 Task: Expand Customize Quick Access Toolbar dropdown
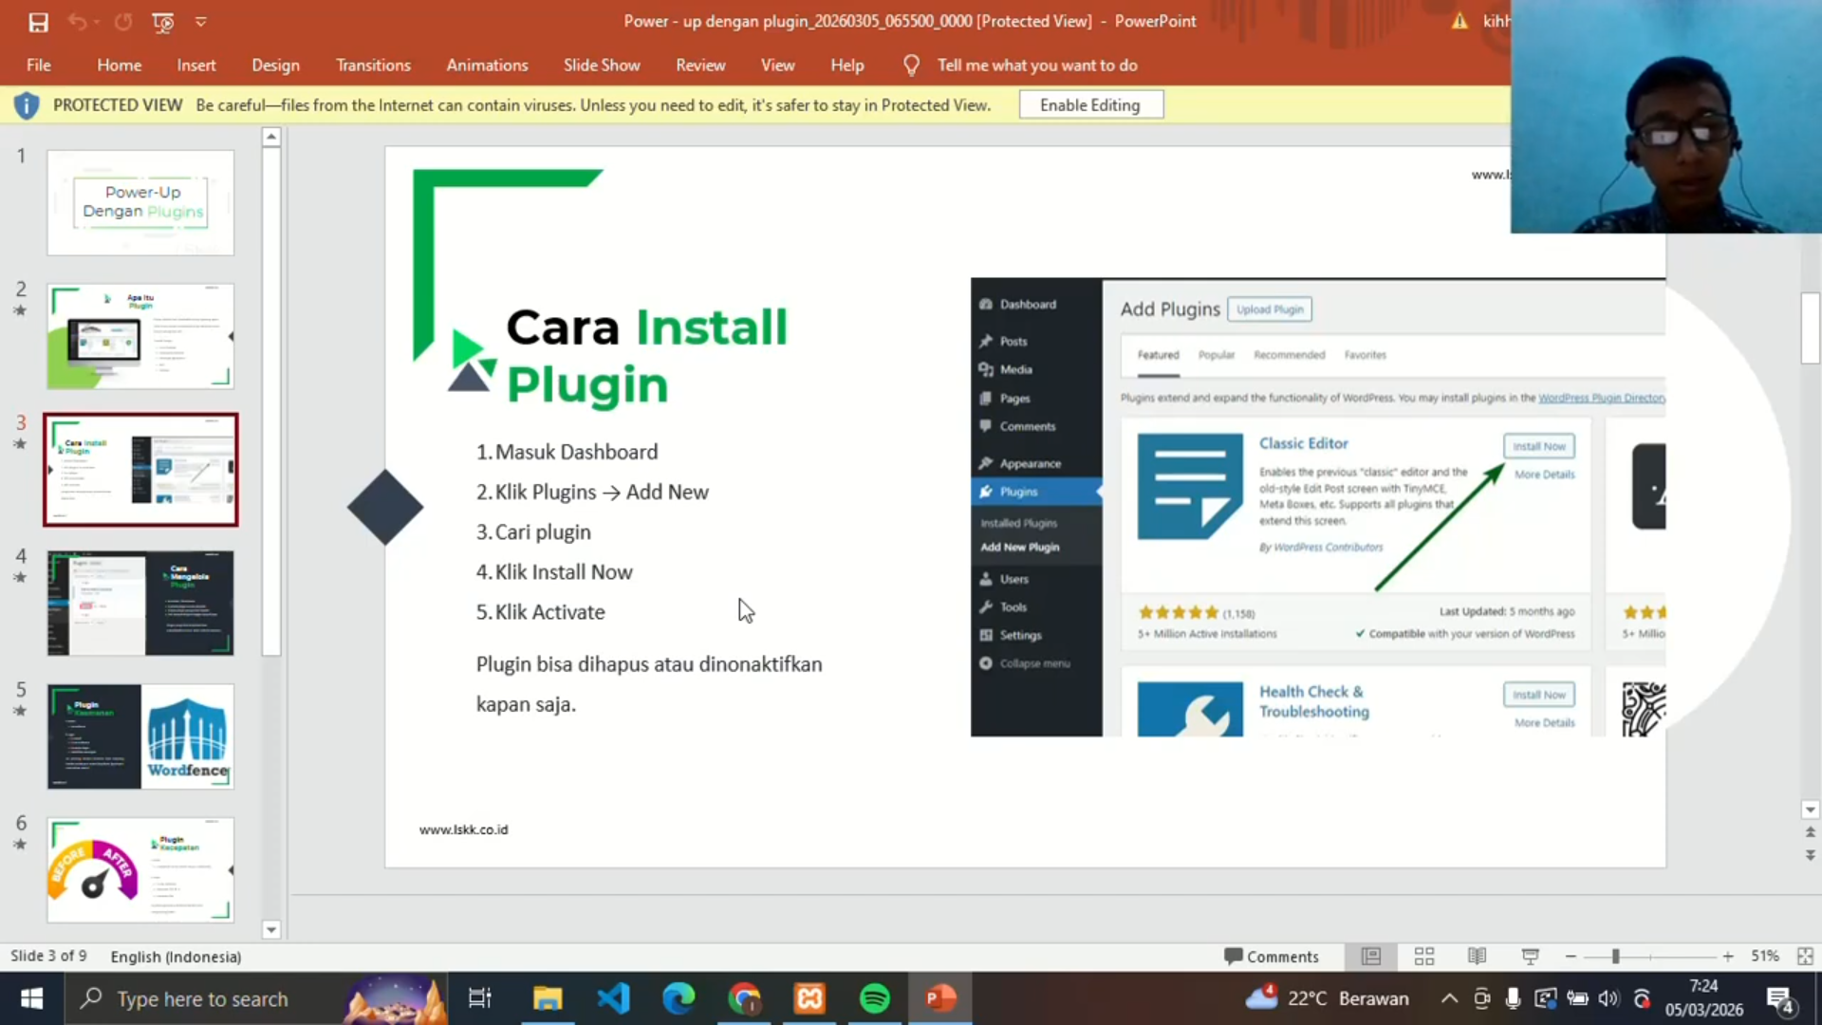click(x=201, y=22)
